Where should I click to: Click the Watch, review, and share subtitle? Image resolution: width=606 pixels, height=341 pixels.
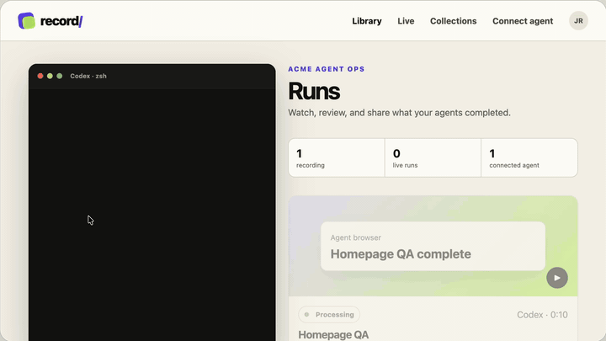(399, 113)
